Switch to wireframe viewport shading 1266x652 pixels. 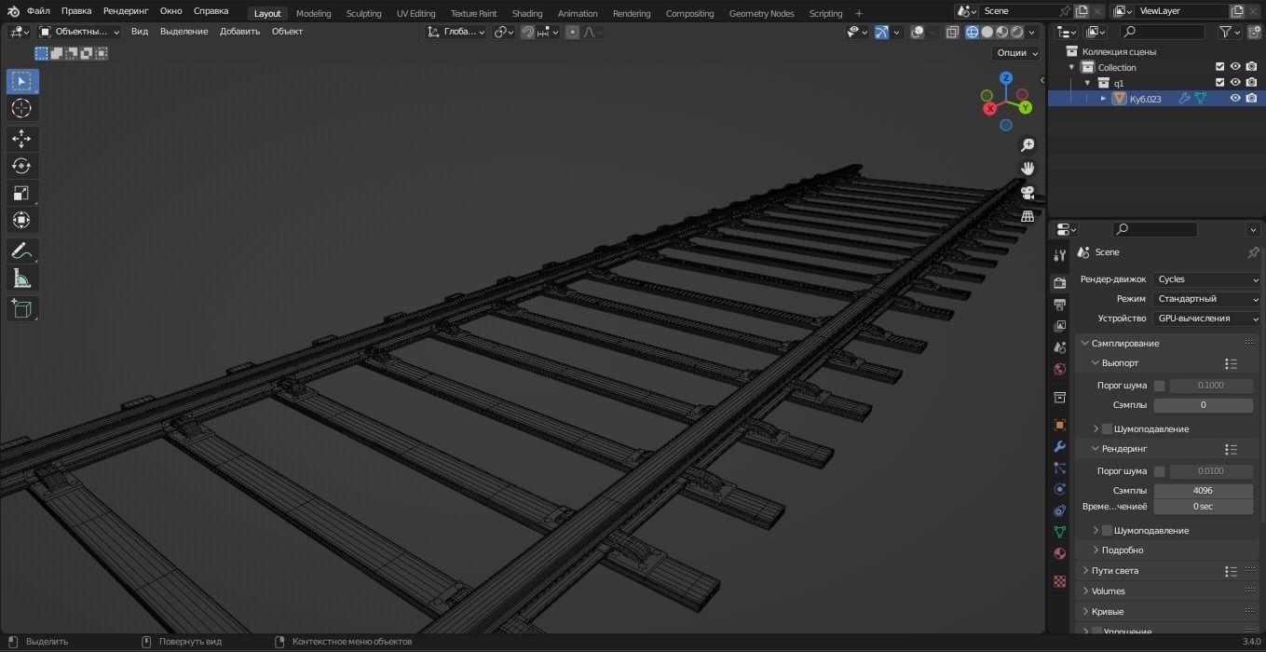[x=973, y=32]
